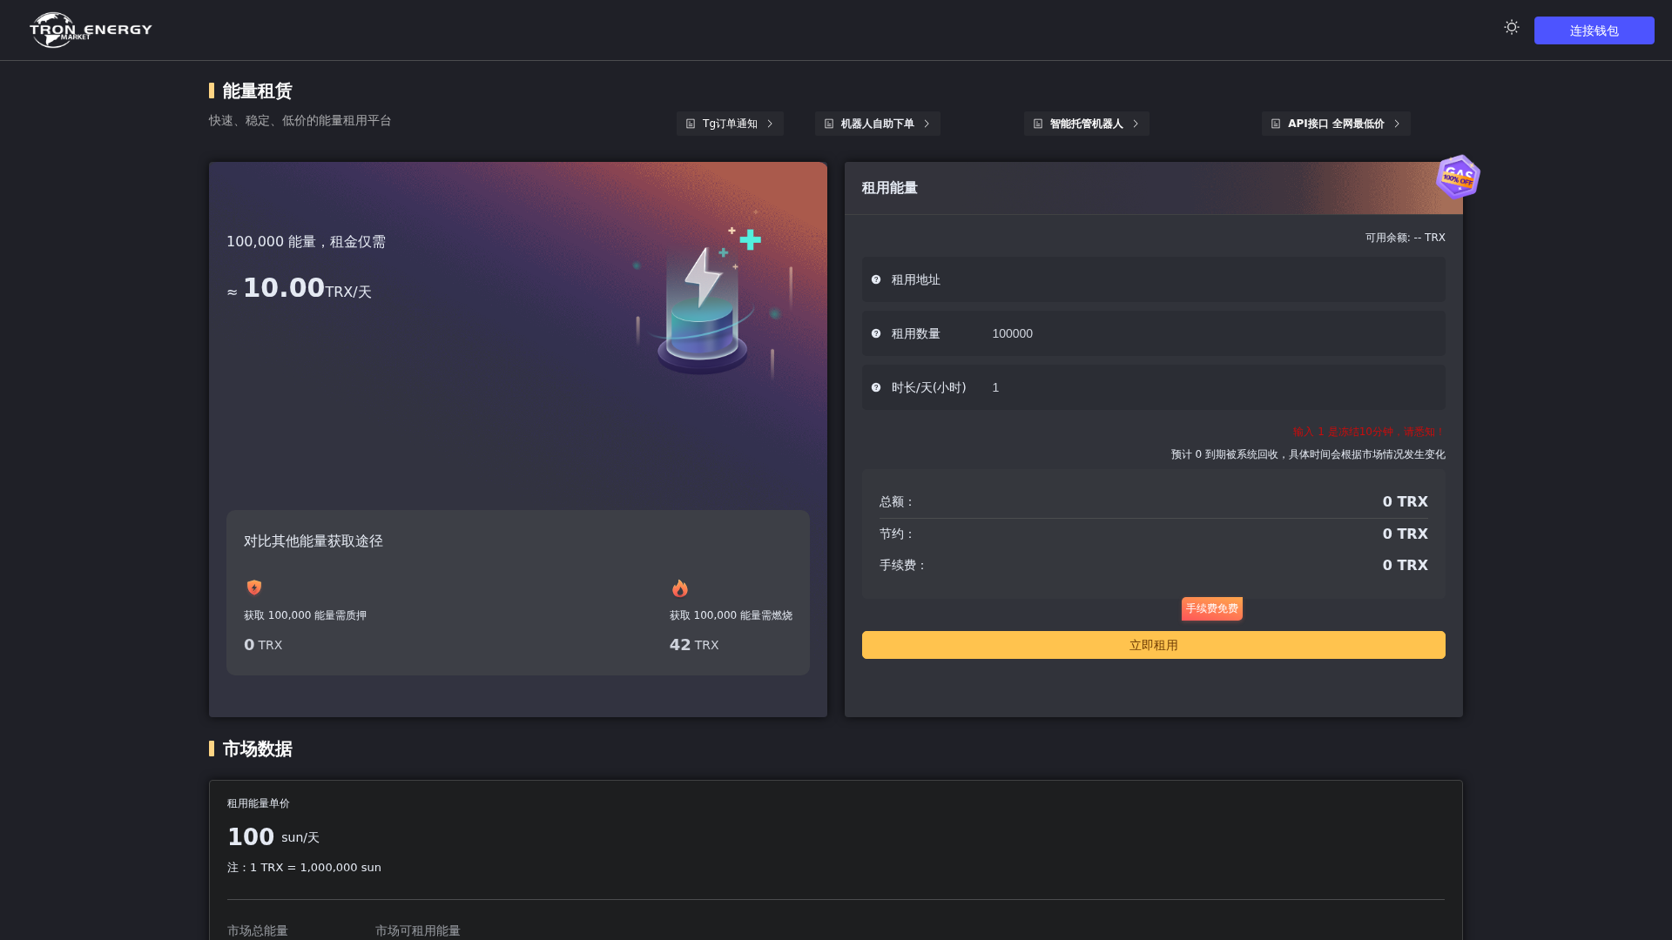Screen dimensions: 1672x940
Task: Click the 租用能量 panel header
Action: 889,188
